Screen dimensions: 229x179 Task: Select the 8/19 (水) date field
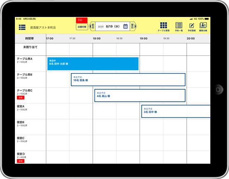point(113,26)
